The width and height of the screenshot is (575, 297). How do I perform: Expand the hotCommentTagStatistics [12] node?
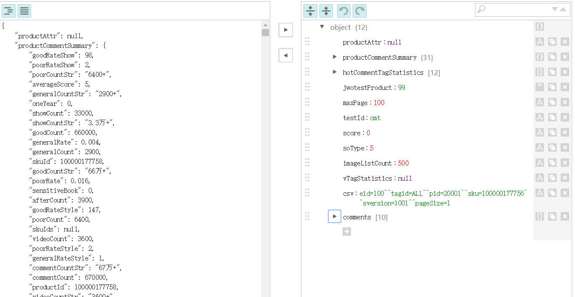click(x=335, y=72)
